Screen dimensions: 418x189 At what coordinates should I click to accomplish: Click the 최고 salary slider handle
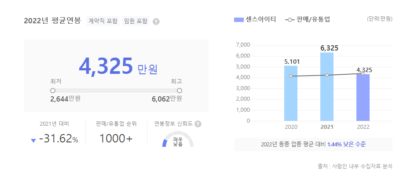180,91
